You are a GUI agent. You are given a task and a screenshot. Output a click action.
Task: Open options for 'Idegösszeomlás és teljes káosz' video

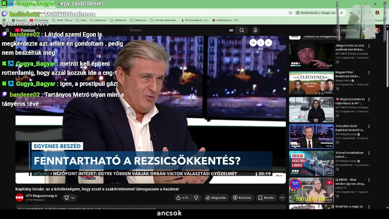(x=369, y=99)
